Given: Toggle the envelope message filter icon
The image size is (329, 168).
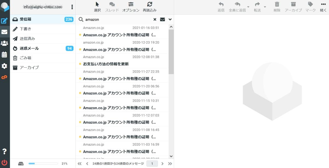Looking at the screenshot, I should pyautogui.click(x=163, y=19).
